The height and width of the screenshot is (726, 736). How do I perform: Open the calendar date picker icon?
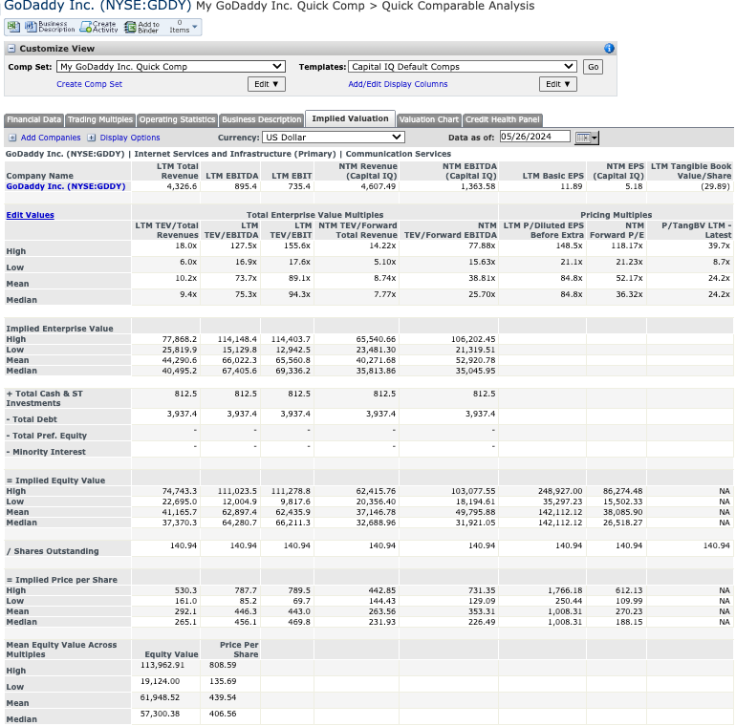click(x=587, y=138)
